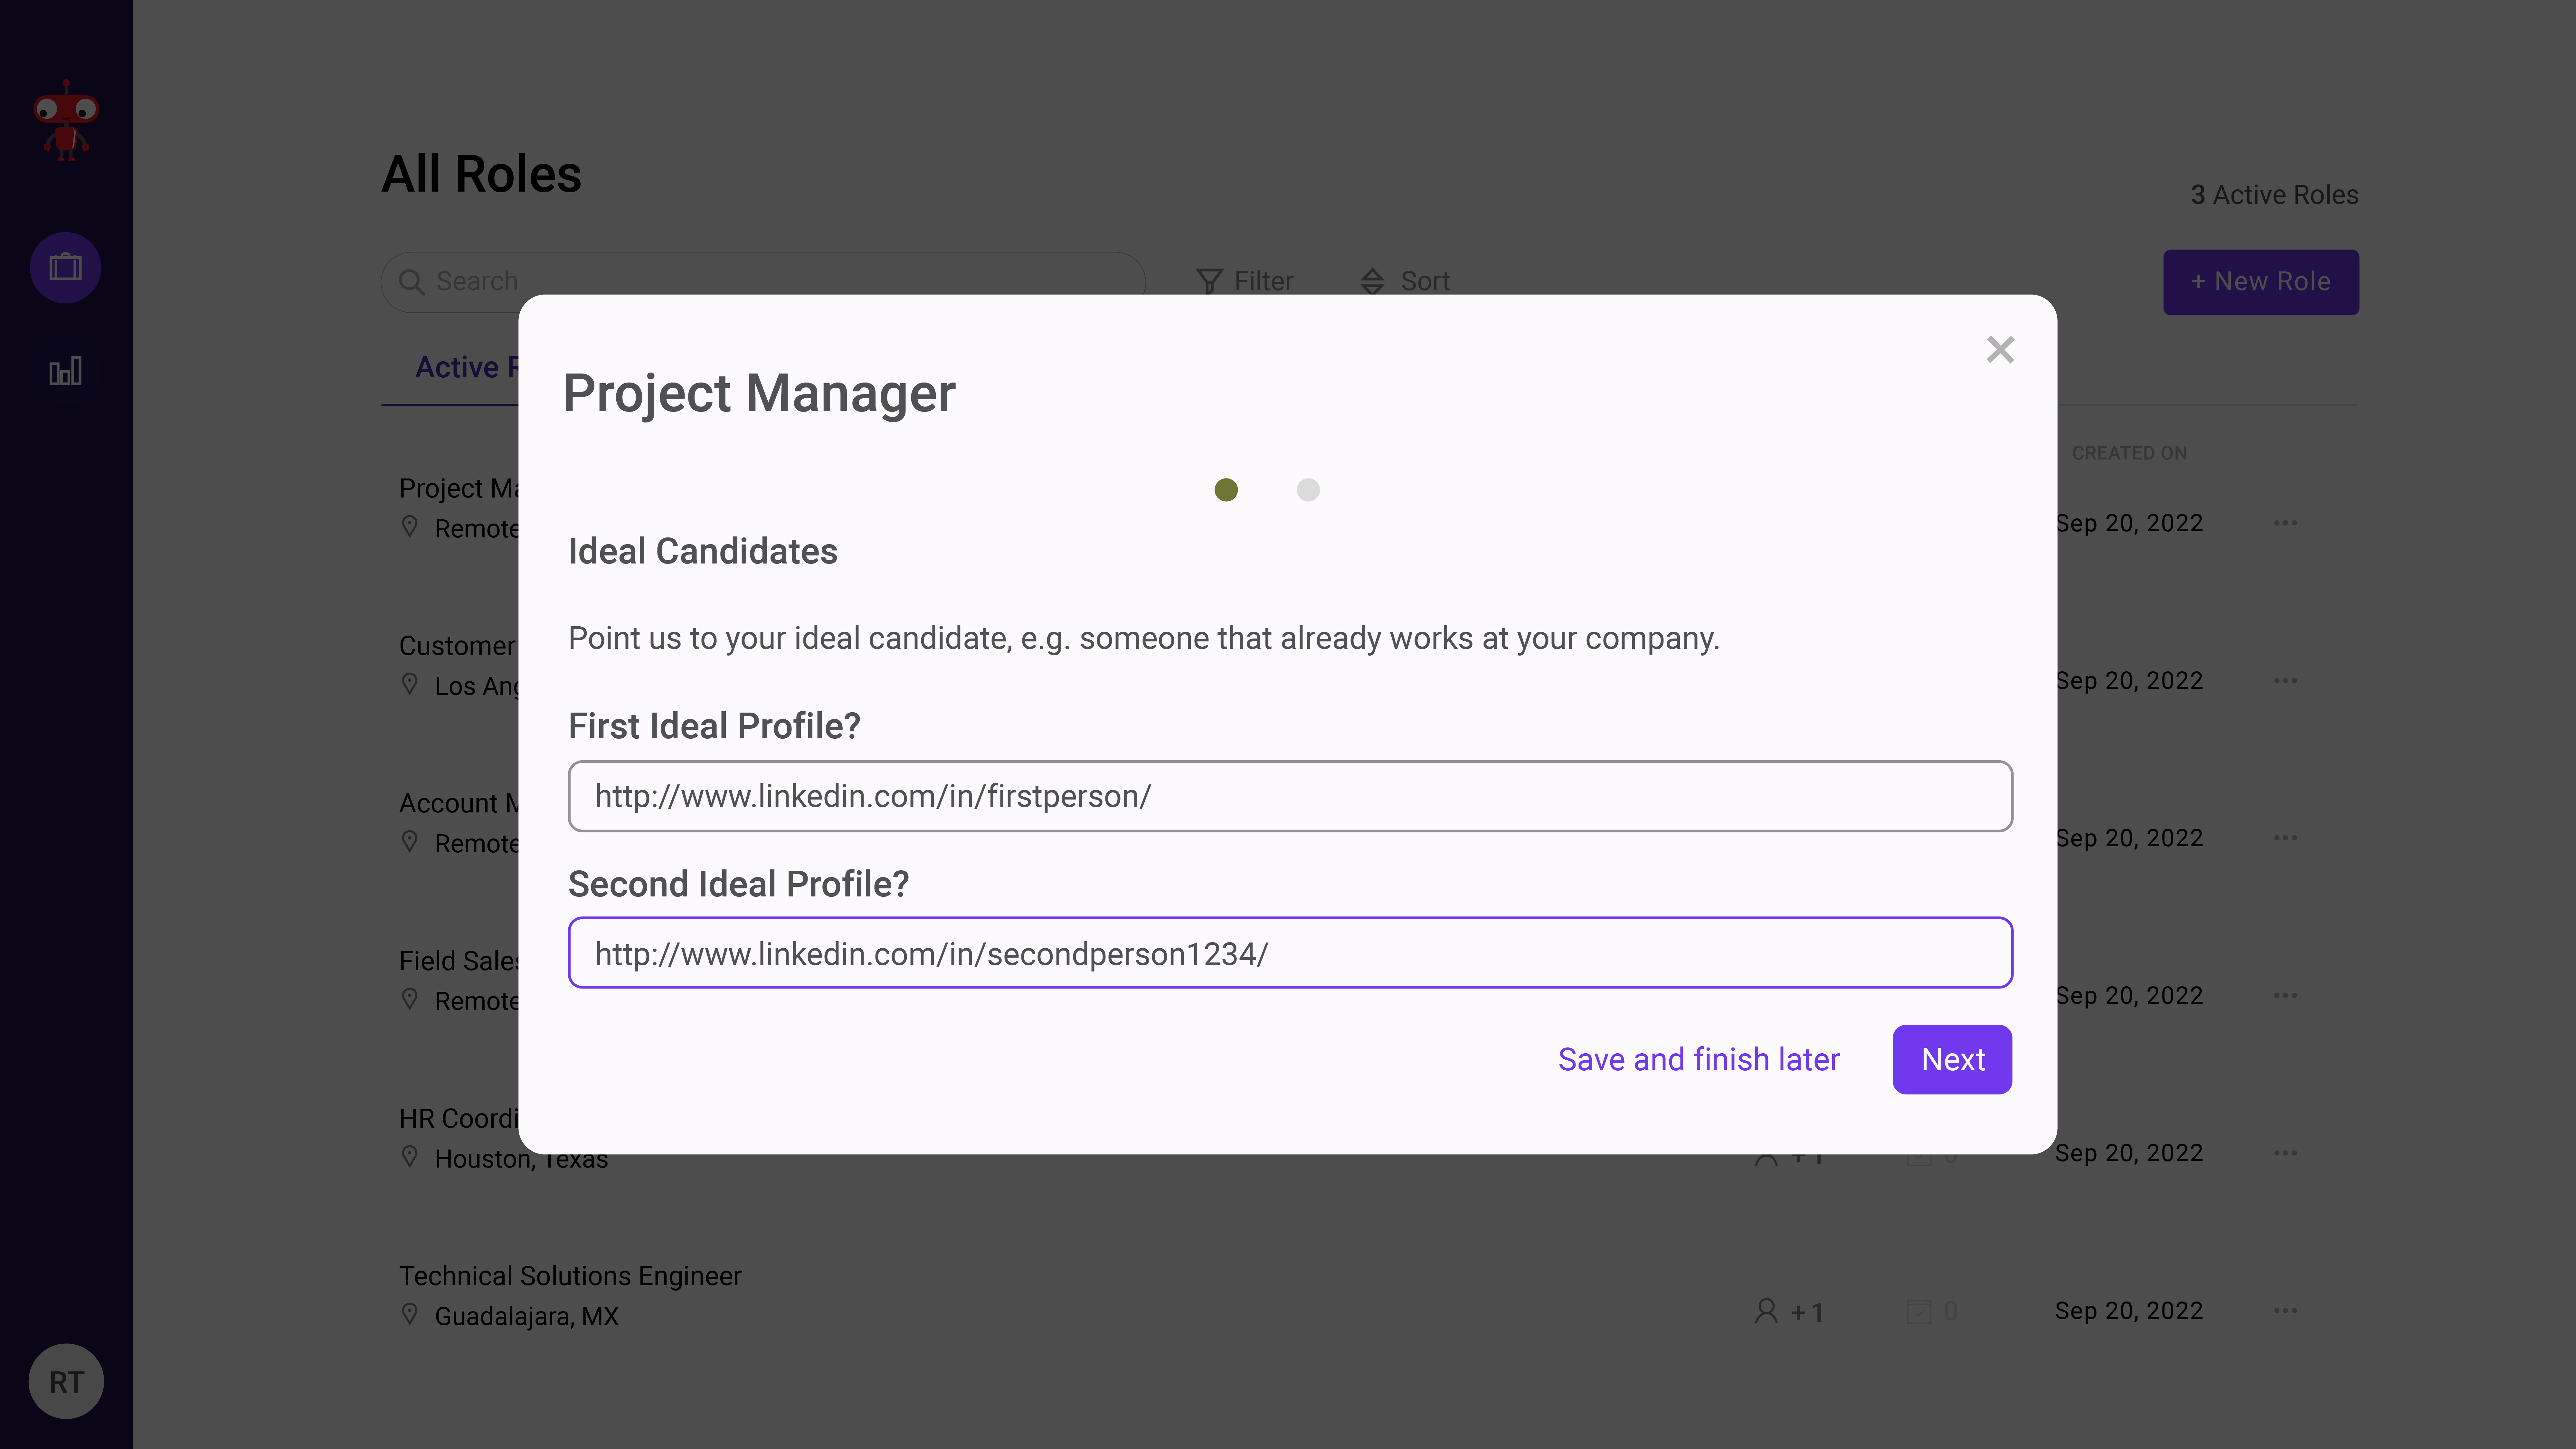Click location pin beside Los Angeles

pos(410,684)
